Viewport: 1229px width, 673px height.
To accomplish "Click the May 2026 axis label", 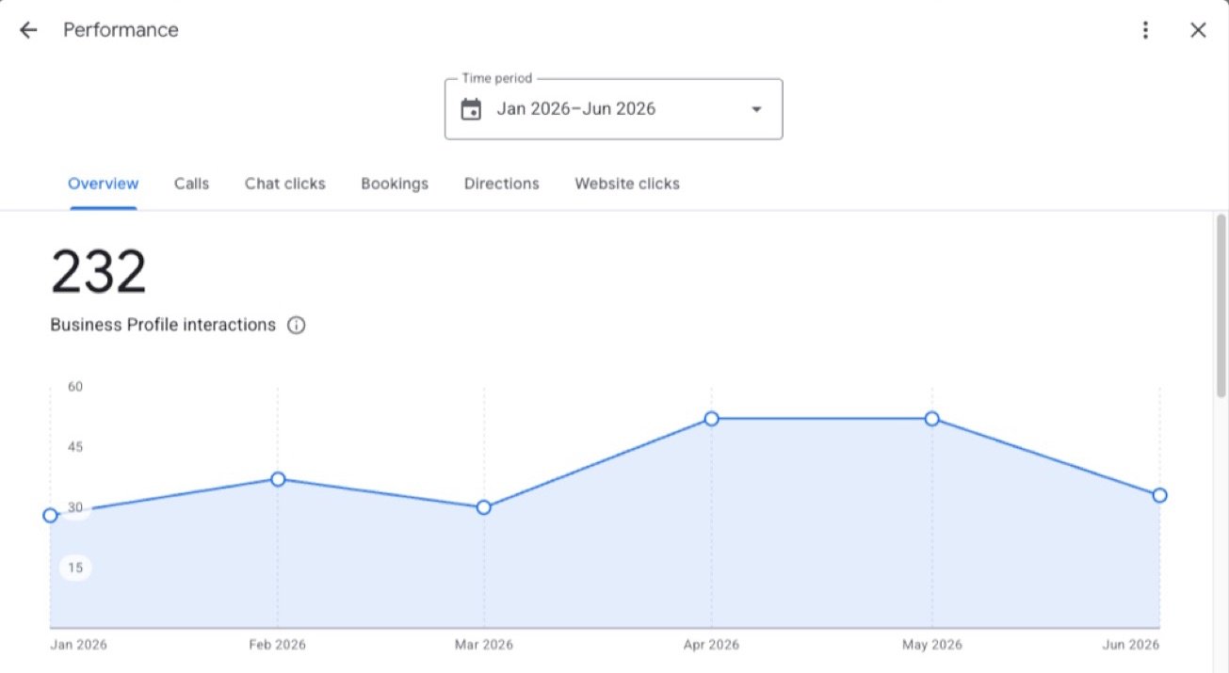I will point(932,645).
